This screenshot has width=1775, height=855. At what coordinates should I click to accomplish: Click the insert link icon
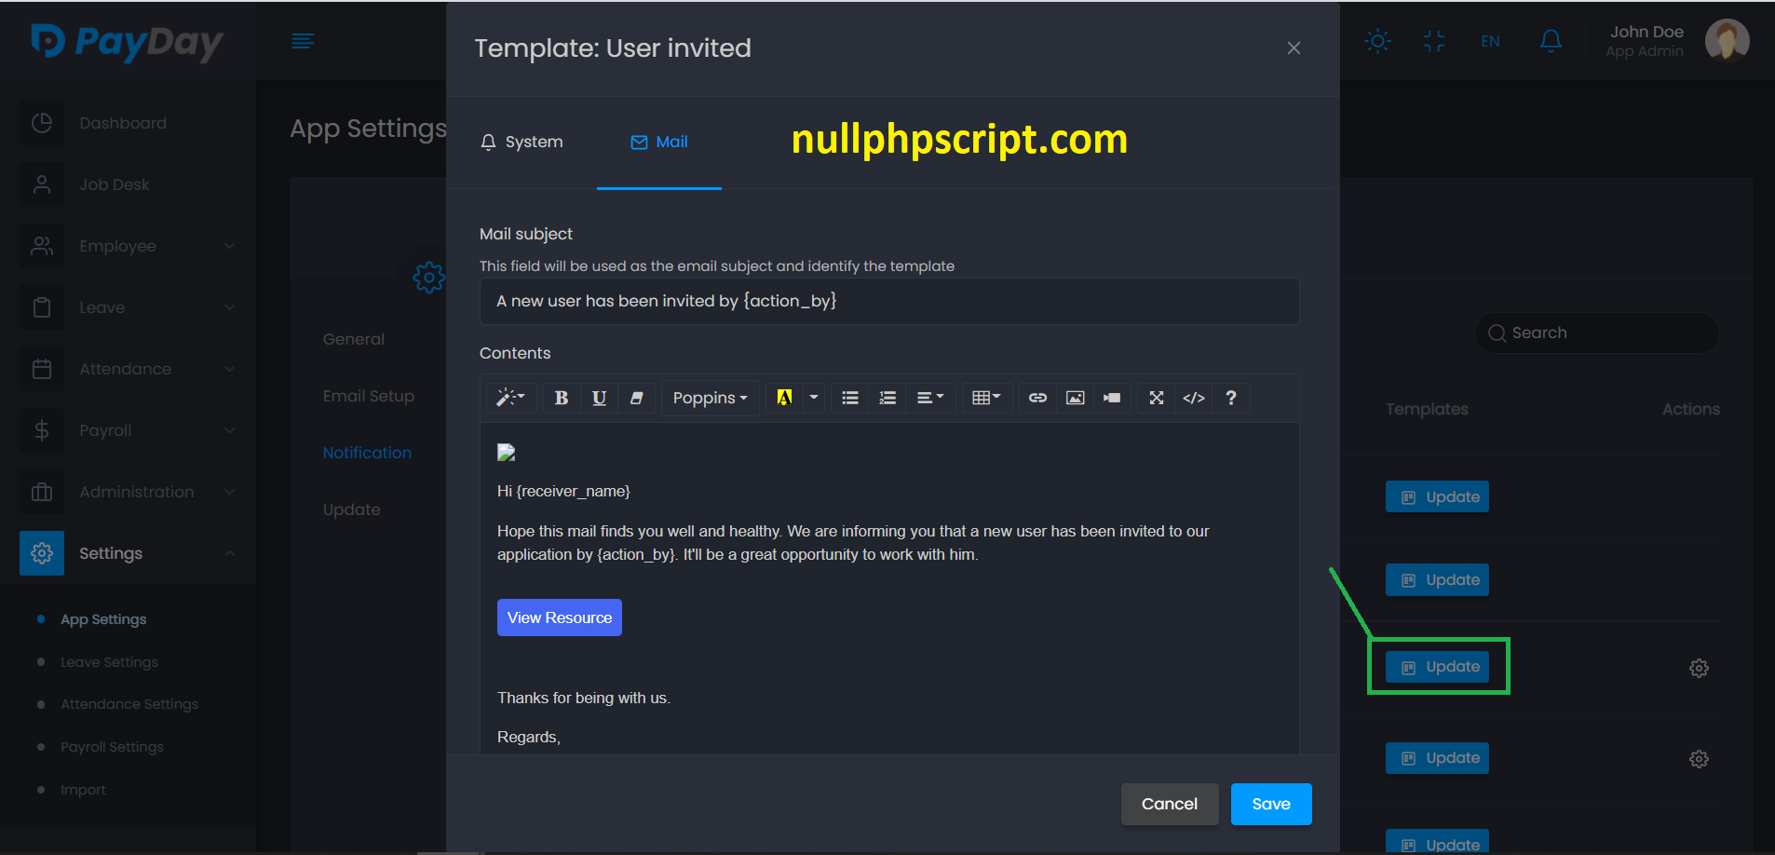tap(1037, 398)
